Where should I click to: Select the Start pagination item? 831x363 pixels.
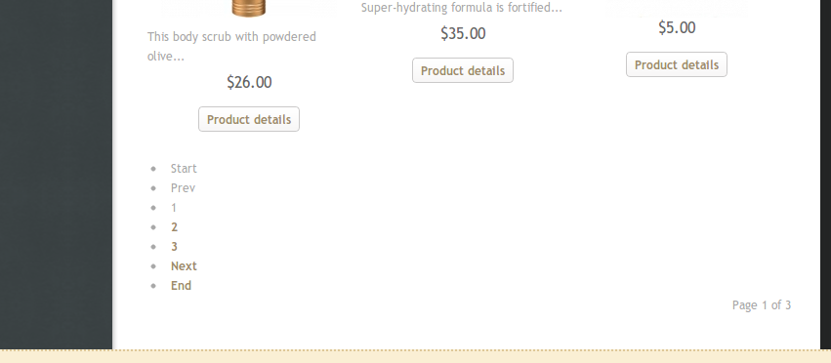(x=184, y=169)
